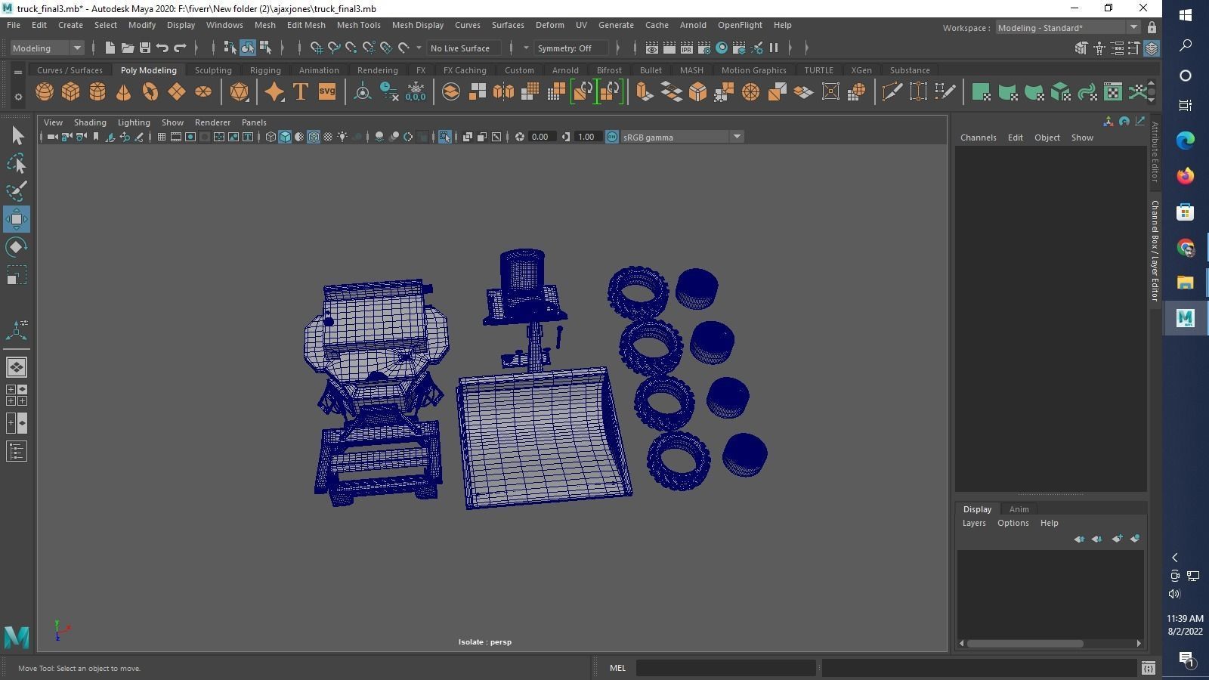Switch to the Sculpting shelf tab

[x=213, y=70]
